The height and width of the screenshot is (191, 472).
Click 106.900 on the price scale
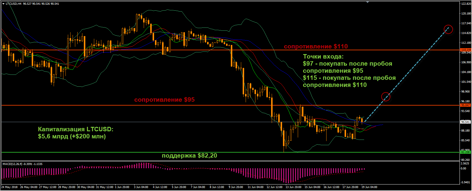pyautogui.click(x=466, y=62)
